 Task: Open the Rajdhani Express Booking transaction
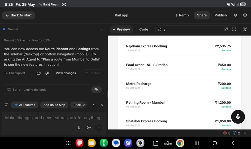point(178,48)
